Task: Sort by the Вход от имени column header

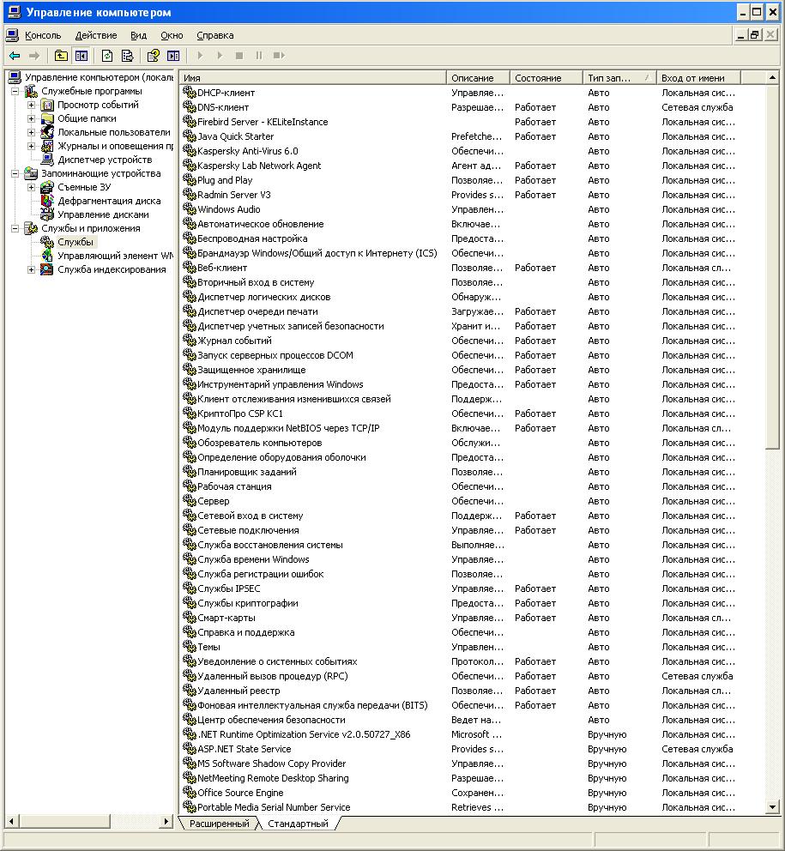Action: tap(698, 77)
